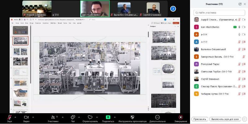Click the slide thumbnail panel scrollbar

[x=30, y=54]
